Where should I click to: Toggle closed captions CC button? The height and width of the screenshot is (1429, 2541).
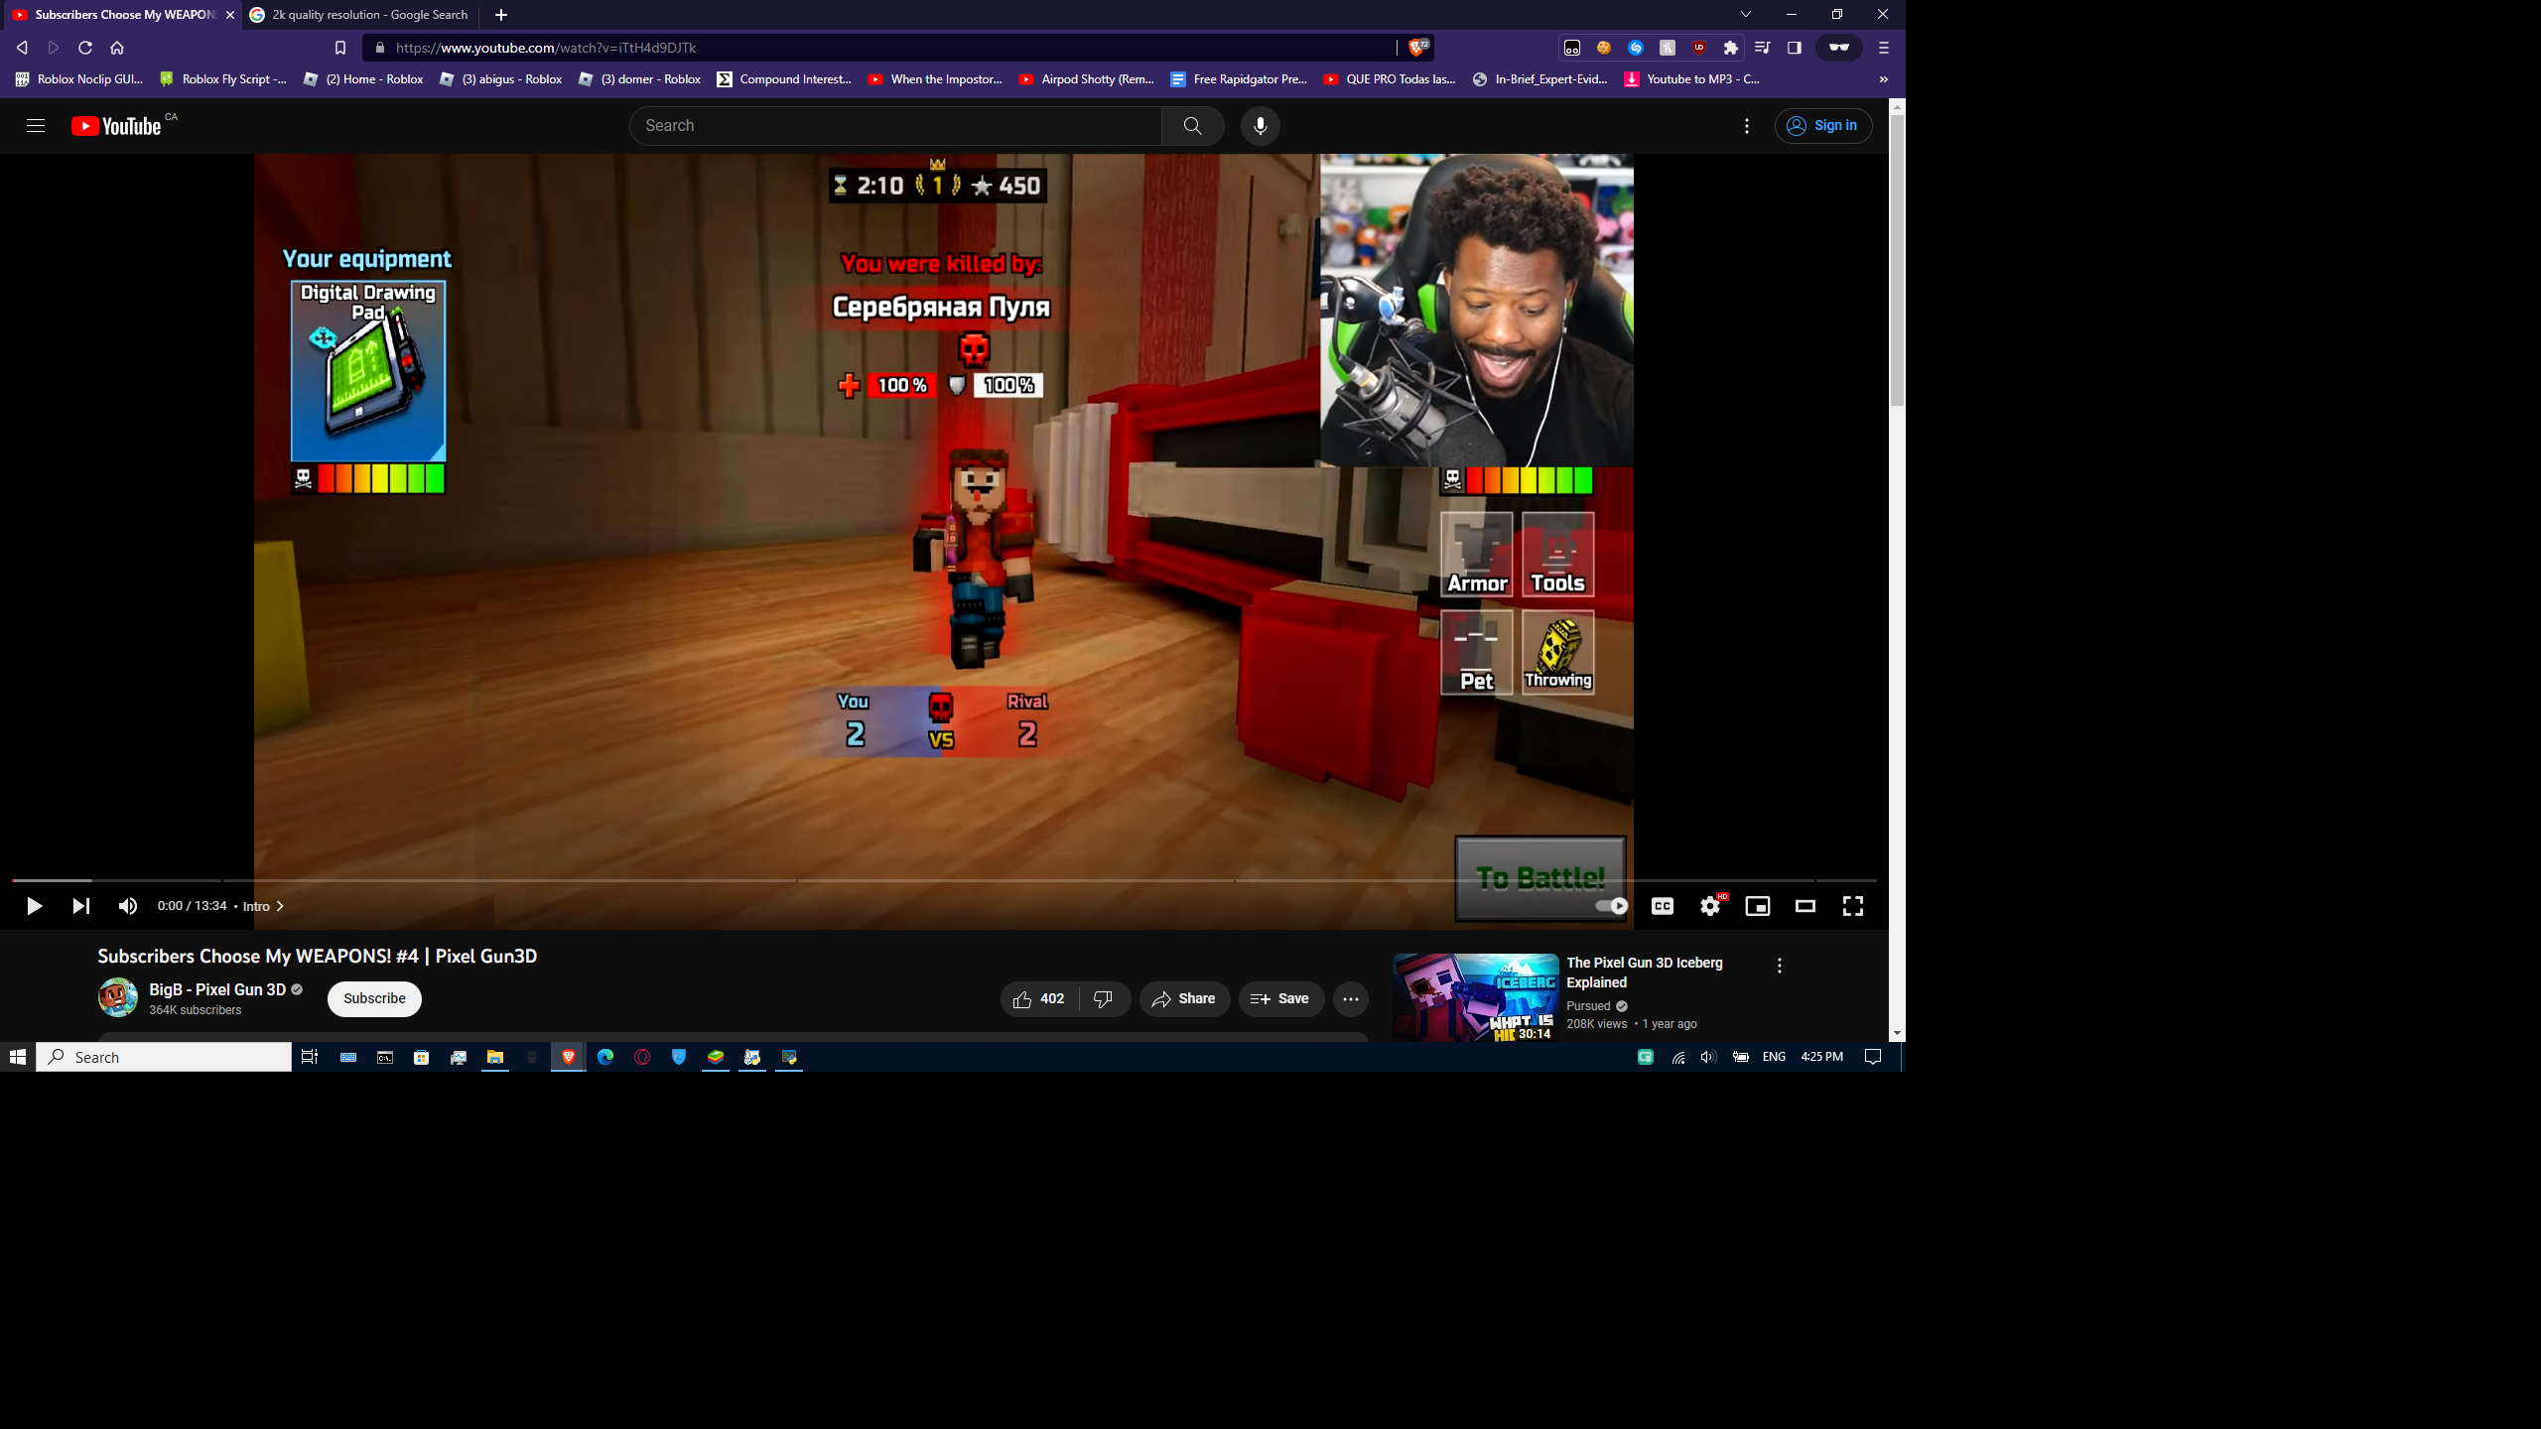coord(1662,906)
